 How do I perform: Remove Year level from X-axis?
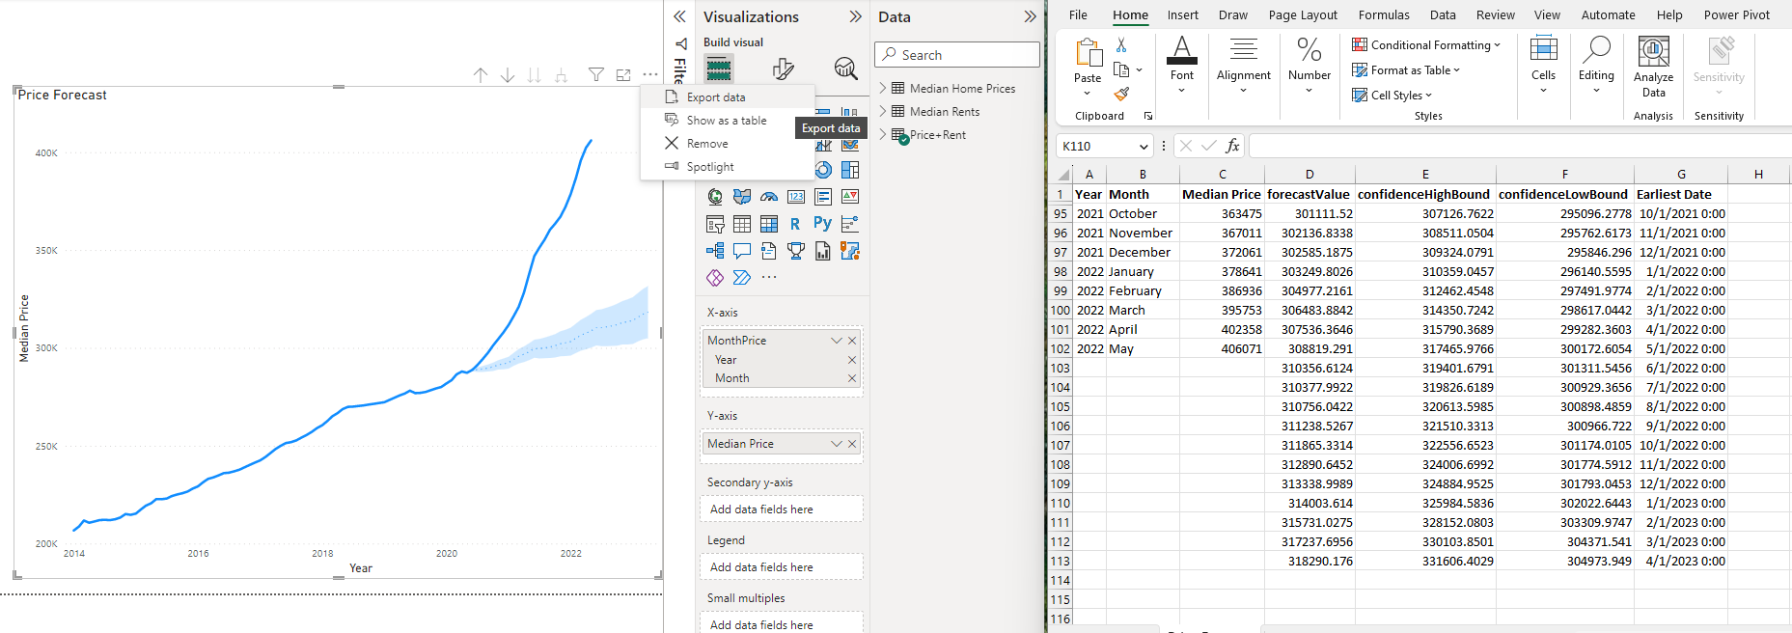[x=852, y=360]
